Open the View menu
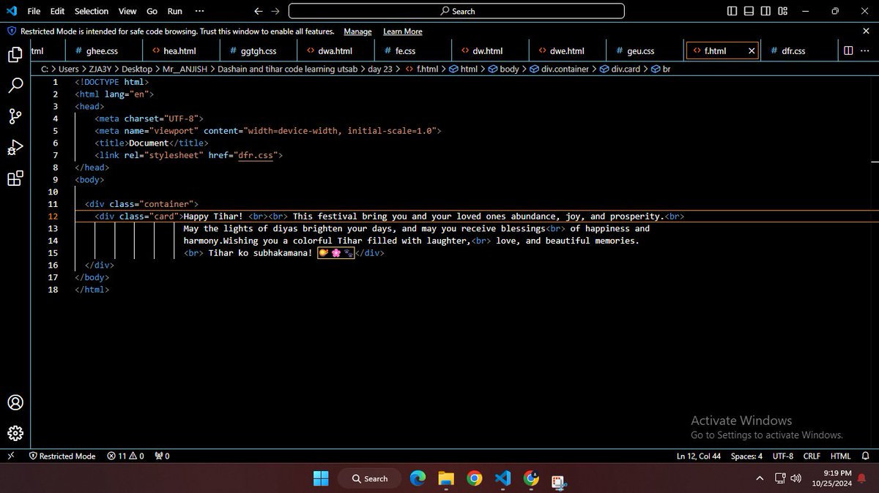Screen dimensions: 879x493 [127, 11]
